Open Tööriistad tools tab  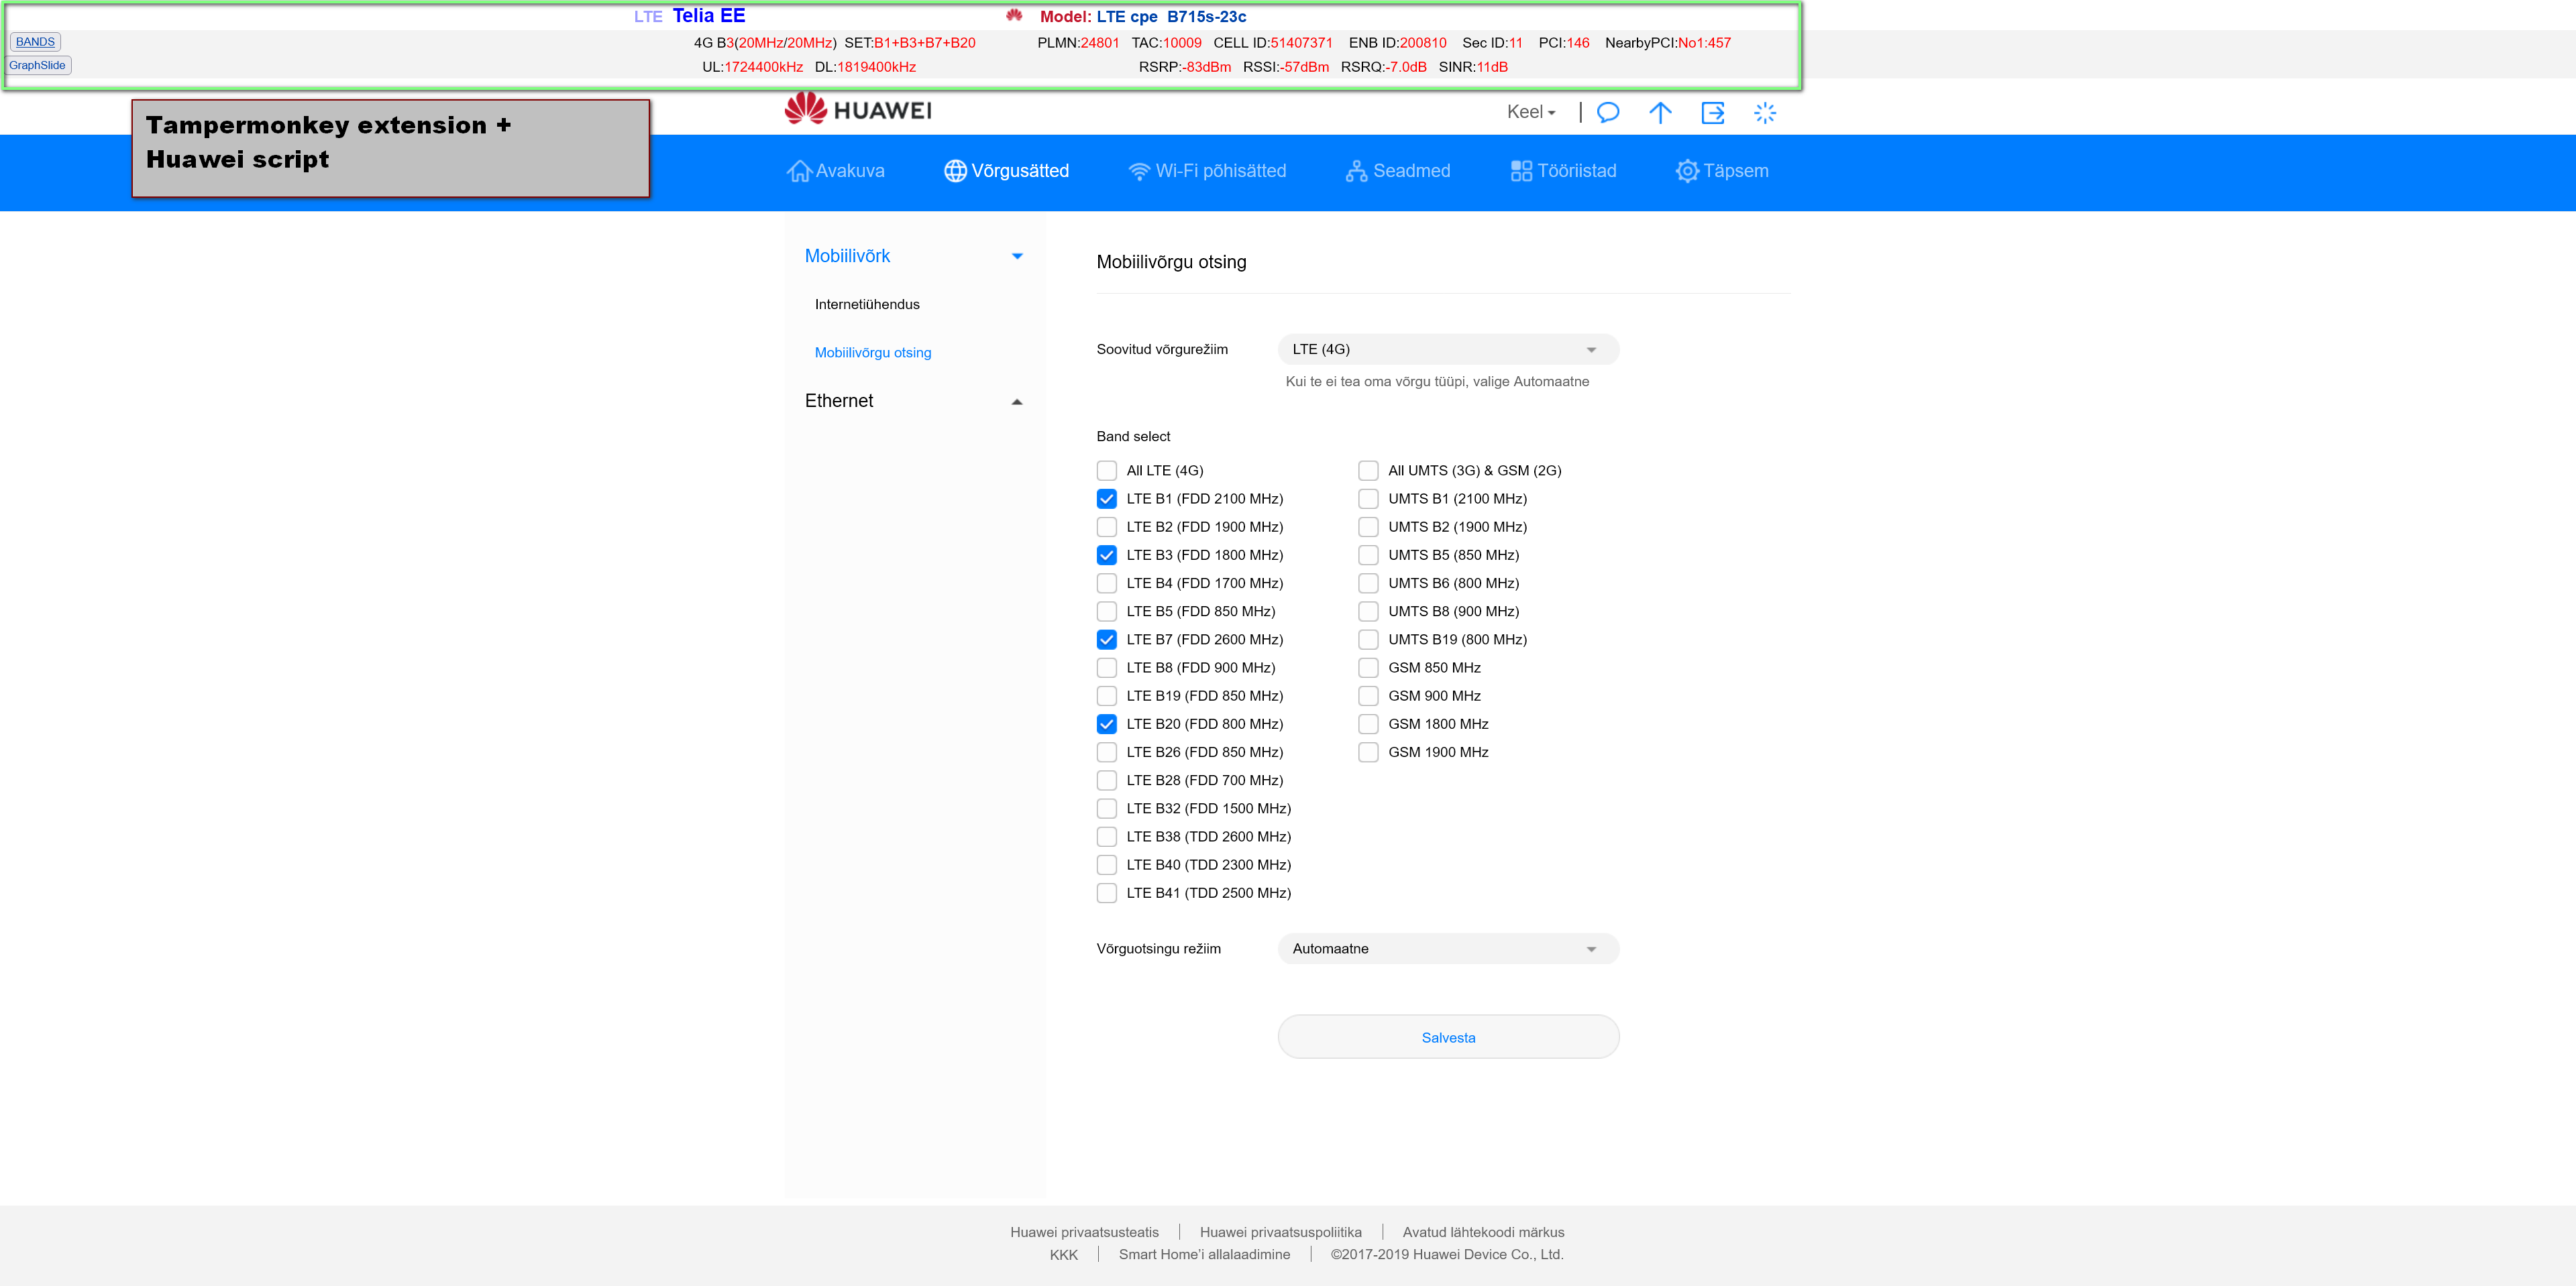click(x=1563, y=171)
